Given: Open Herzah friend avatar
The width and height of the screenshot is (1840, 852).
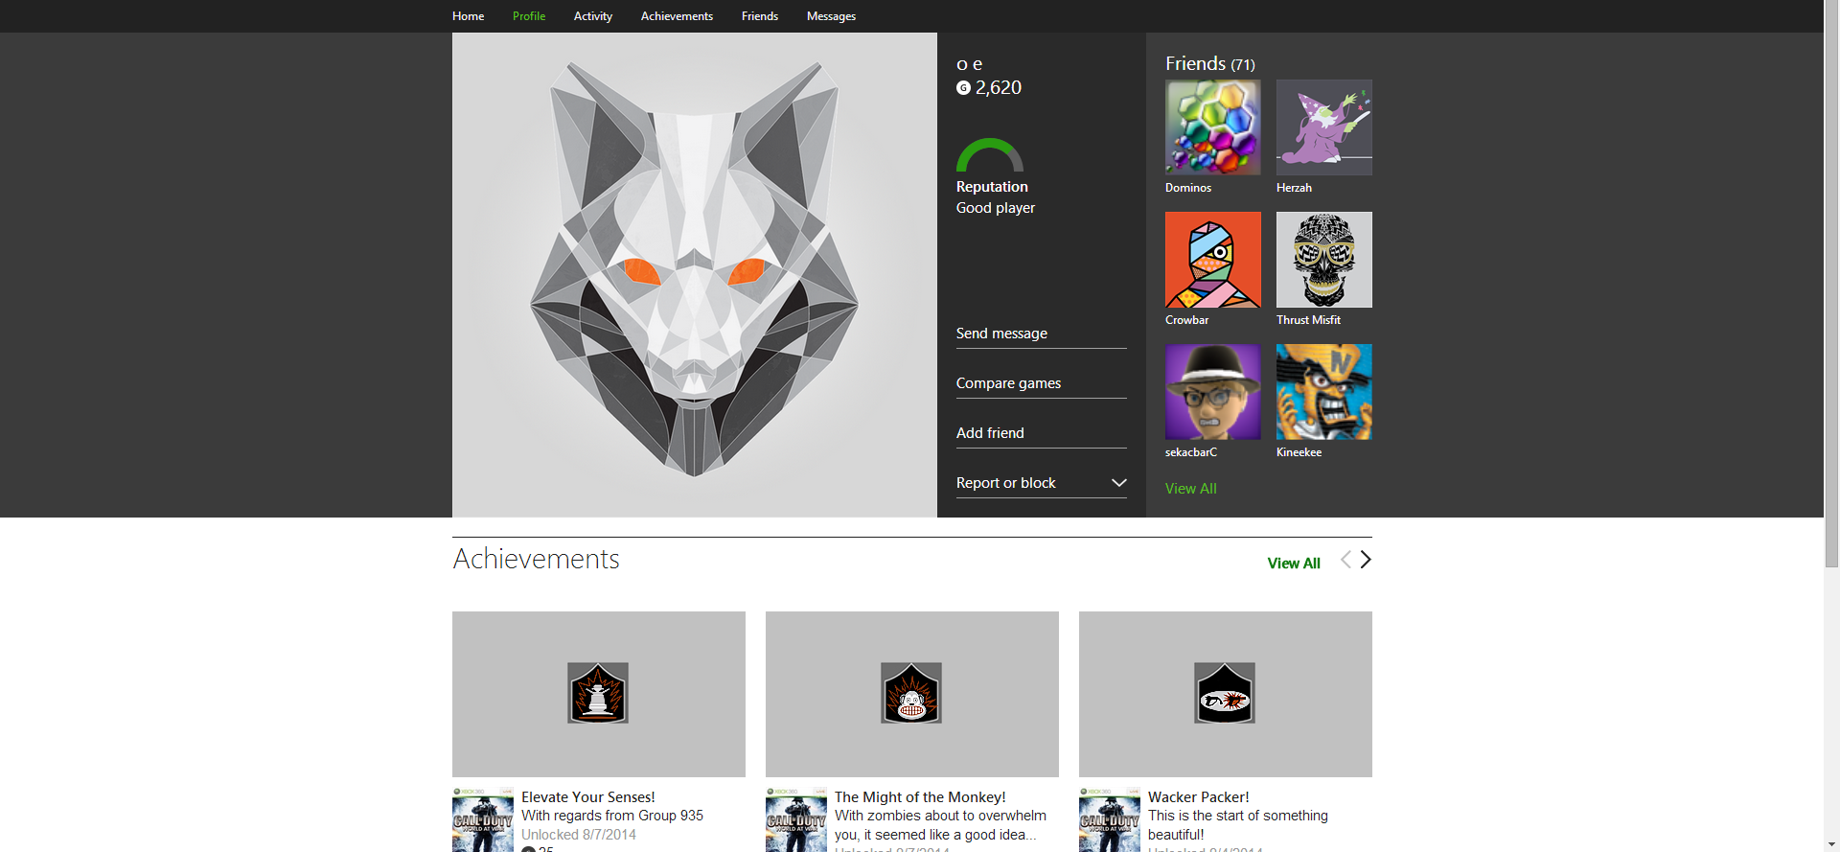Looking at the screenshot, I should (x=1324, y=127).
